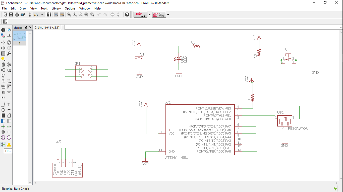Open the Edit menu
The image size is (343, 192).
click(x=13, y=8)
